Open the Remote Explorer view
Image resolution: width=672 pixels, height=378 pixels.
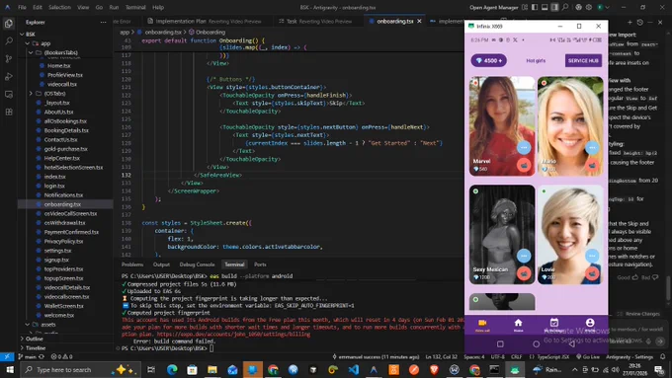[x=9, y=94]
